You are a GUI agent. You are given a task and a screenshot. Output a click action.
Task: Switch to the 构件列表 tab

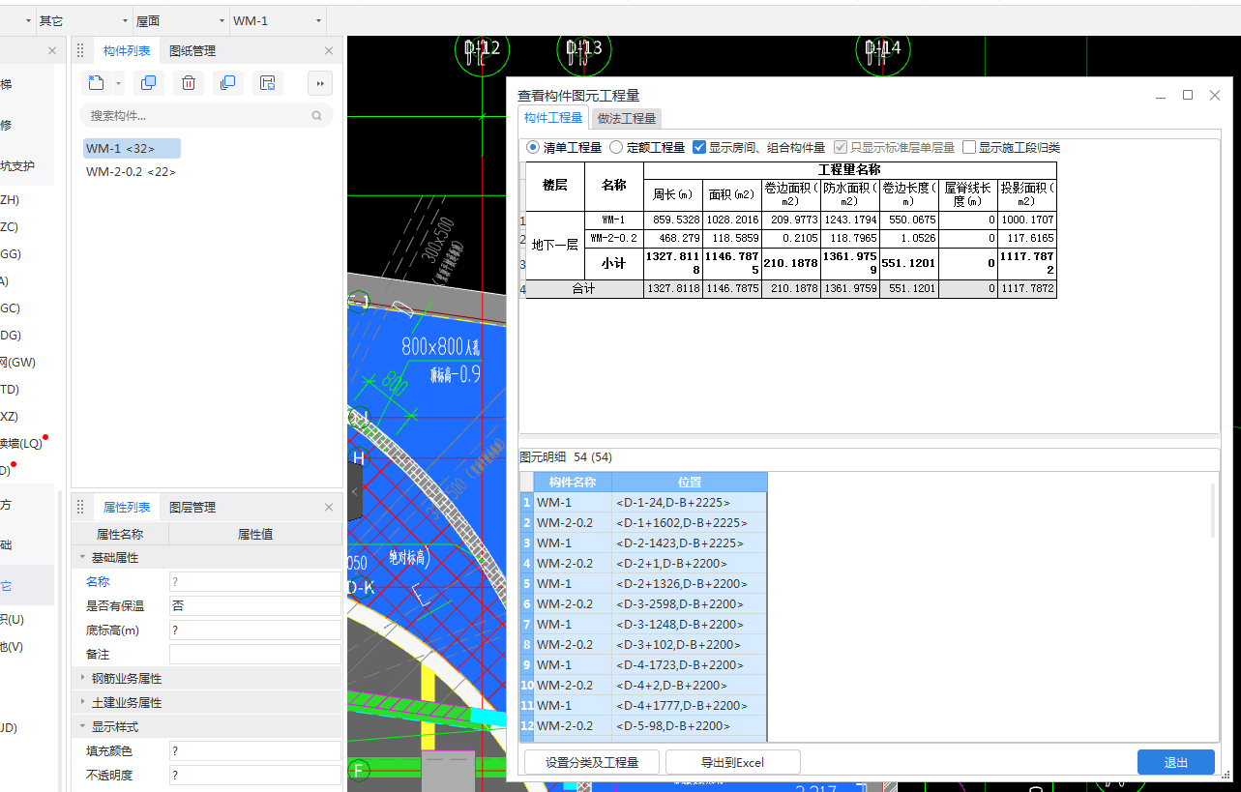click(x=127, y=51)
